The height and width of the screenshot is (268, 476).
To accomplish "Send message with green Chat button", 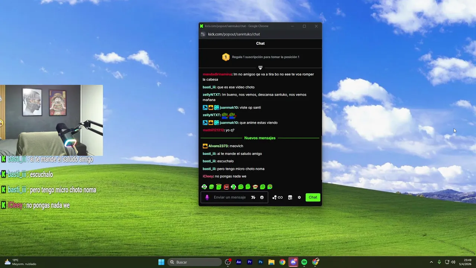I will point(313,197).
